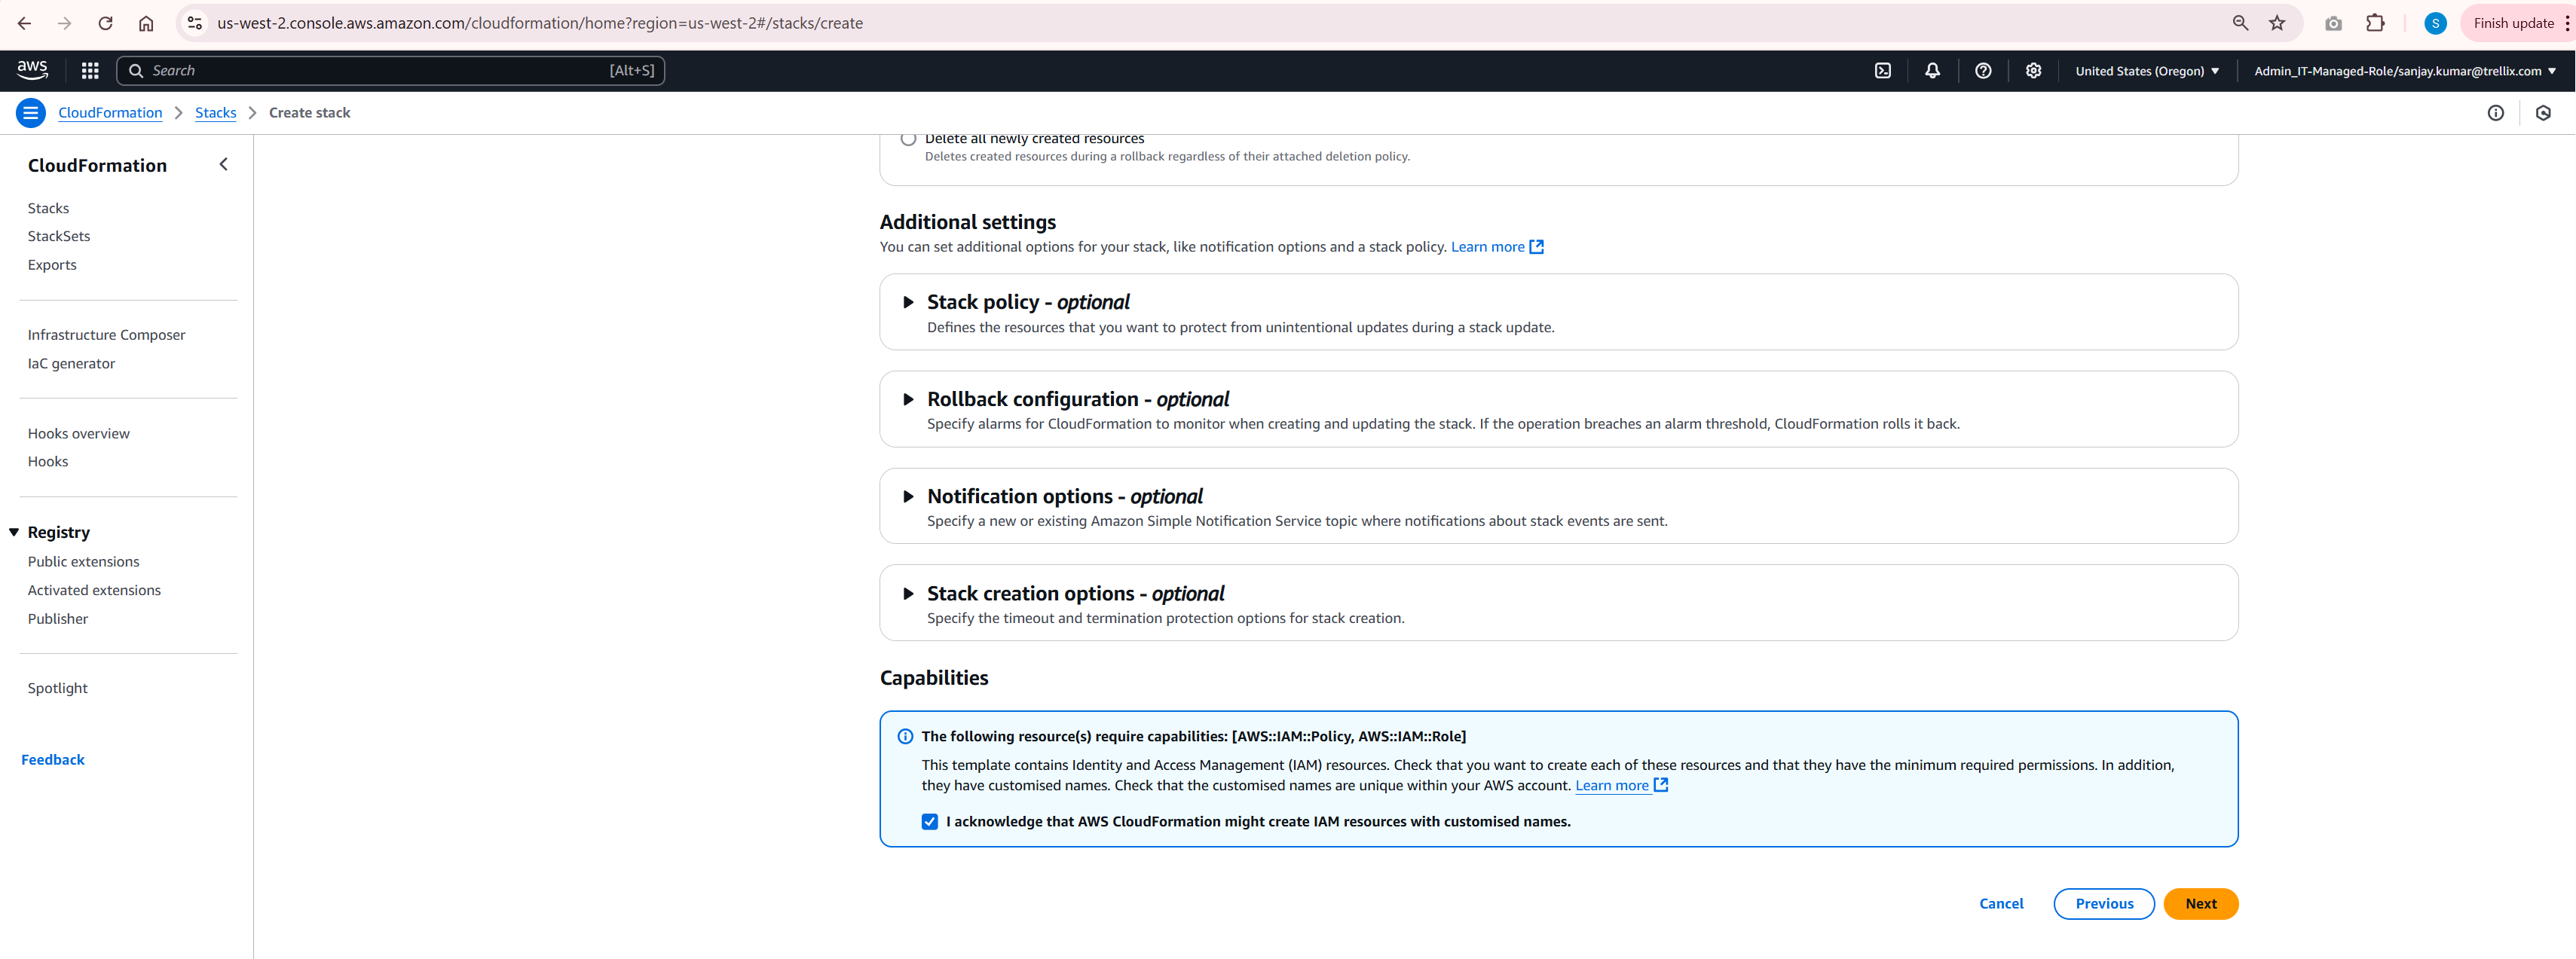Screen dimensions: 2576x959
Task: Open Activated extensions under Registry
Action: click(x=94, y=589)
